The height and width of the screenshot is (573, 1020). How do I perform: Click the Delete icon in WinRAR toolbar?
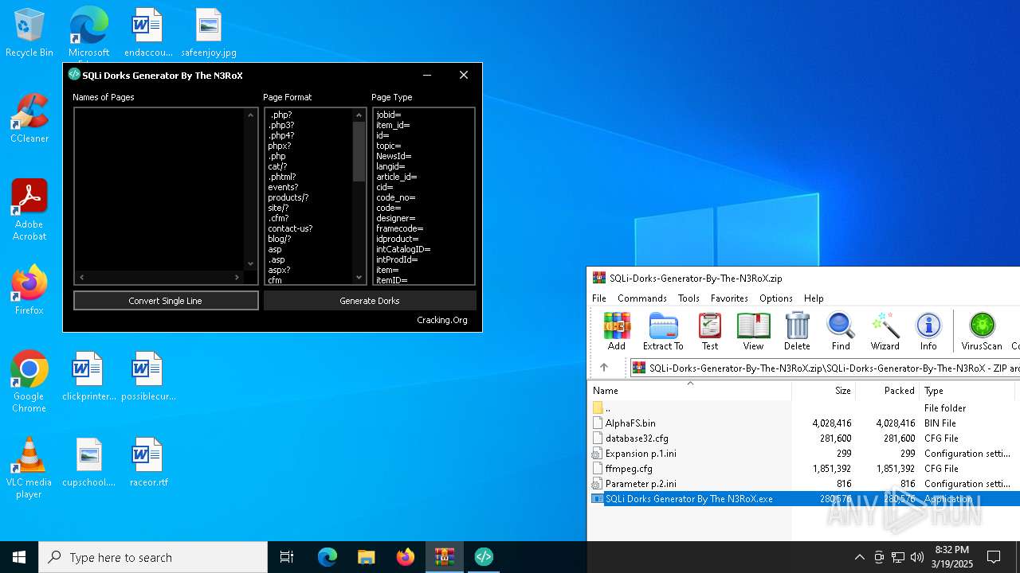[797, 330]
